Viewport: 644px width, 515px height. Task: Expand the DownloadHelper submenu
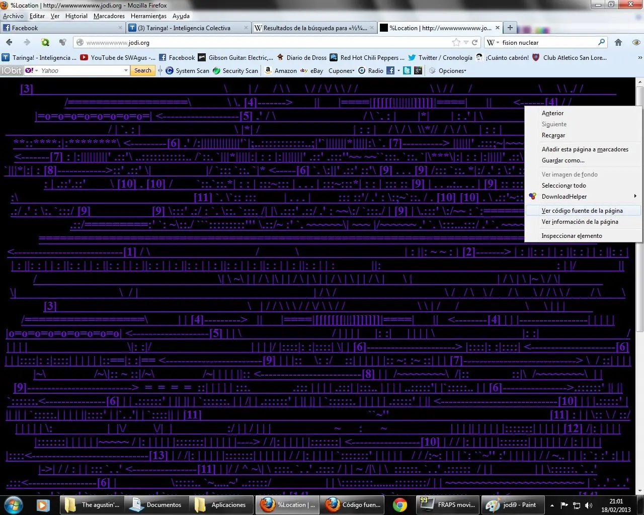(565, 196)
